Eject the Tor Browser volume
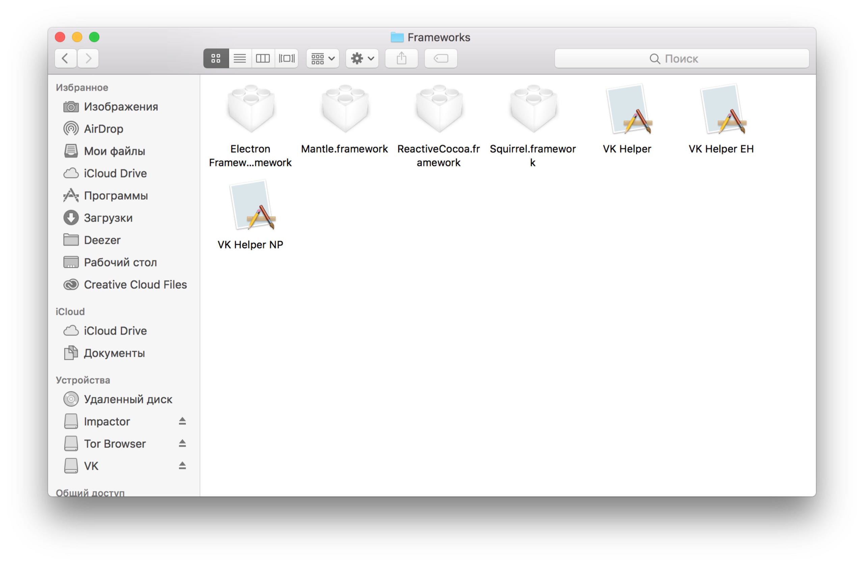864x565 pixels. (182, 443)
